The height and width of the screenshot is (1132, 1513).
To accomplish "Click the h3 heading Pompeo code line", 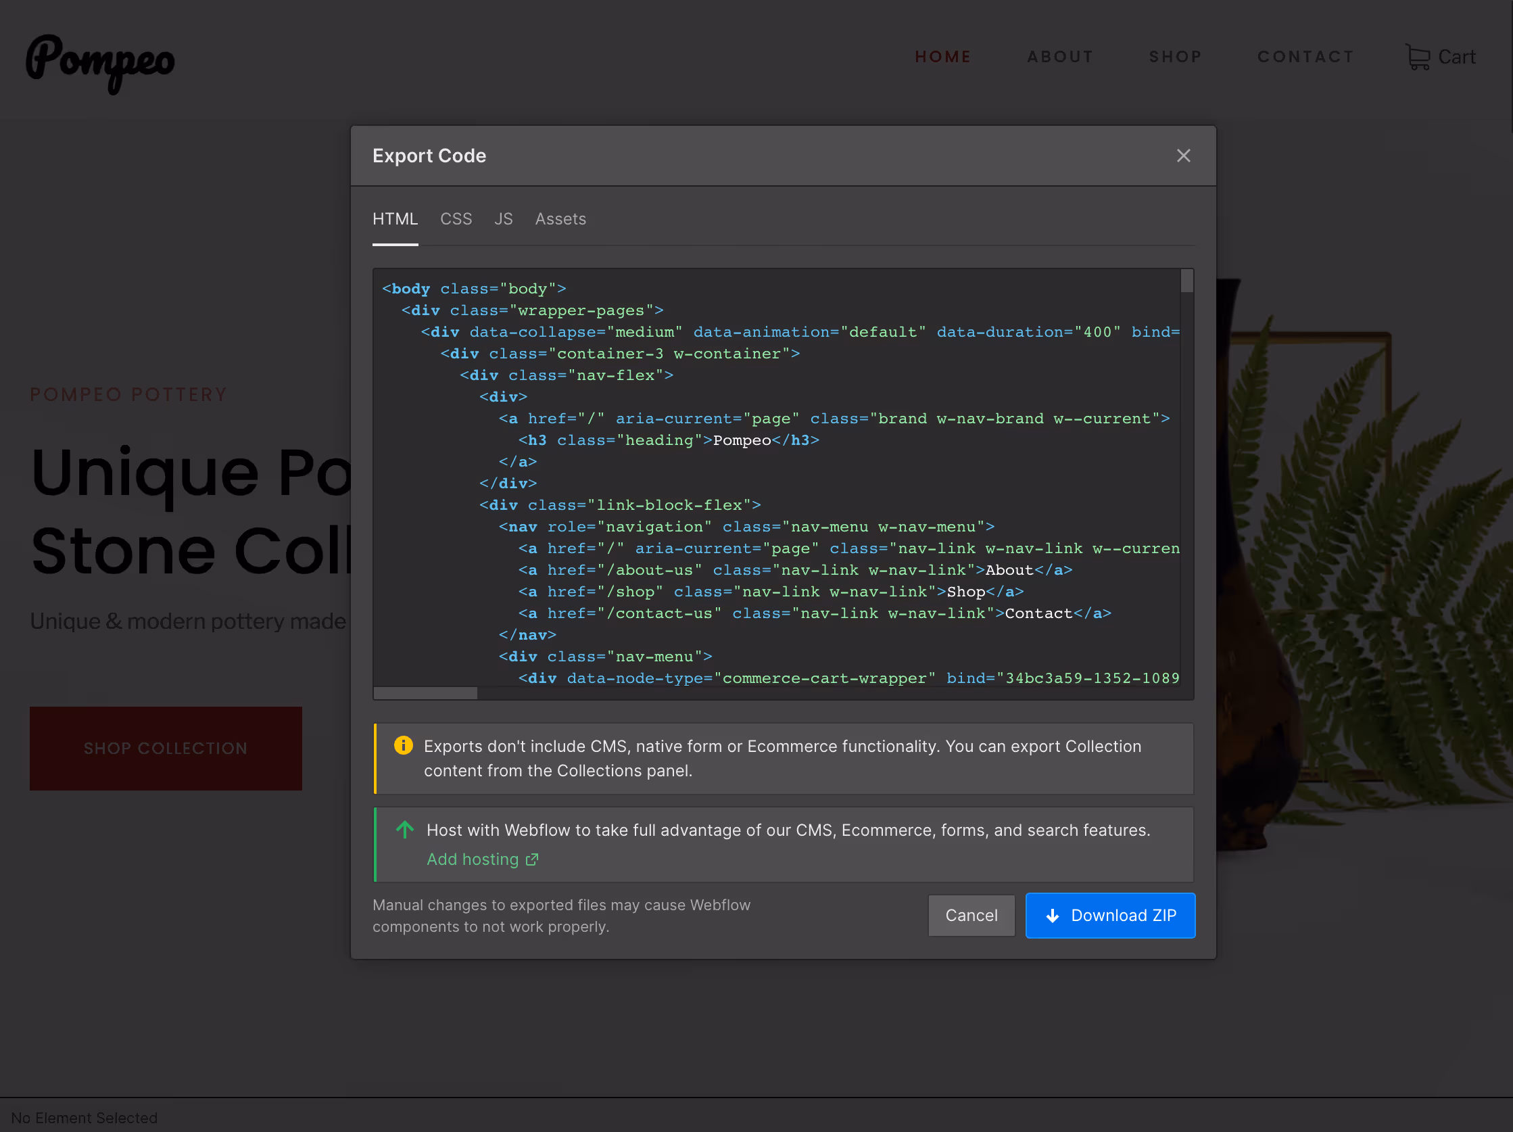I will click(668, 440).
